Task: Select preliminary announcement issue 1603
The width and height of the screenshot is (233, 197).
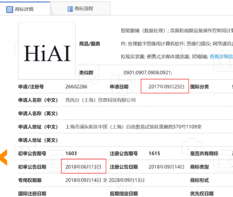Action: [x=71, y=153]
